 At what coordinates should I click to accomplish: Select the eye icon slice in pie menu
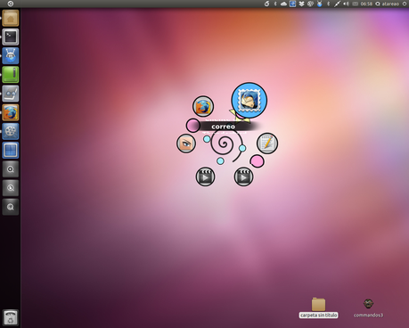(186, 143)
